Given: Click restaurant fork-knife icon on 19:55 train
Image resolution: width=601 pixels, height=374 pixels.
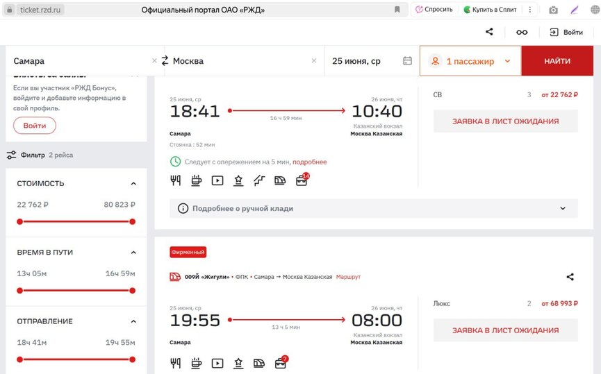Looking at the screenshot, I should click(x=176, y=363).
